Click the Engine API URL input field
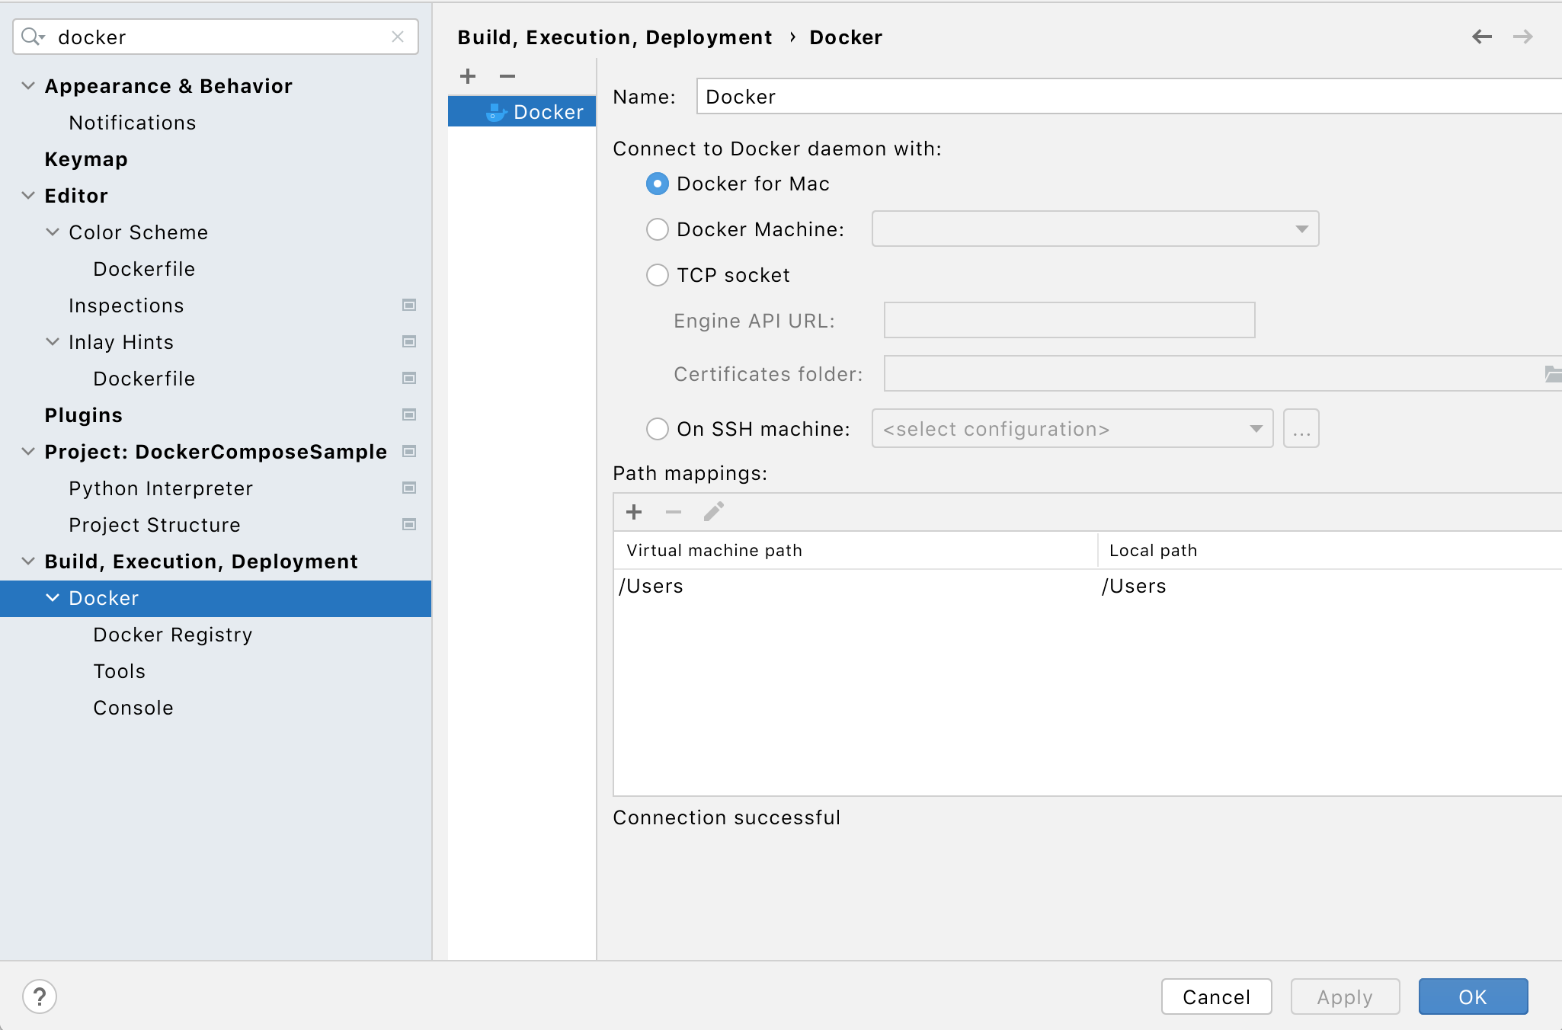Image resolution: width=1562 pixels, height=1030 pixels. [1070, 321]
